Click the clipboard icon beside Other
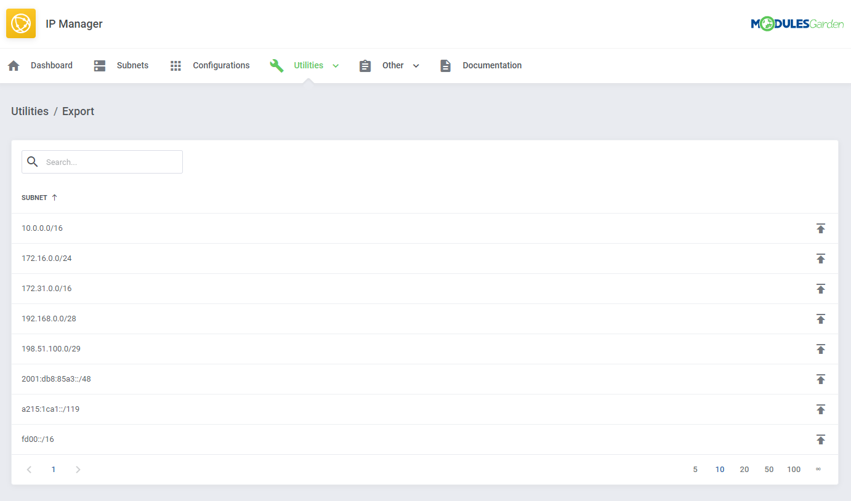The height and width of the screenshot is (501, 851). tap(365, 65)
